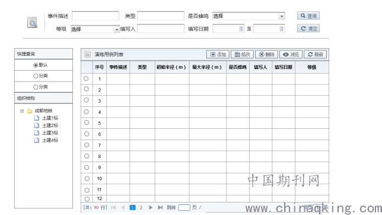Click the 类型 column header

[x=142, y=67]
